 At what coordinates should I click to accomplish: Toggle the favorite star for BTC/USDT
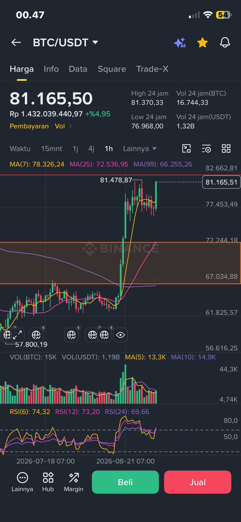coord(202,42)
